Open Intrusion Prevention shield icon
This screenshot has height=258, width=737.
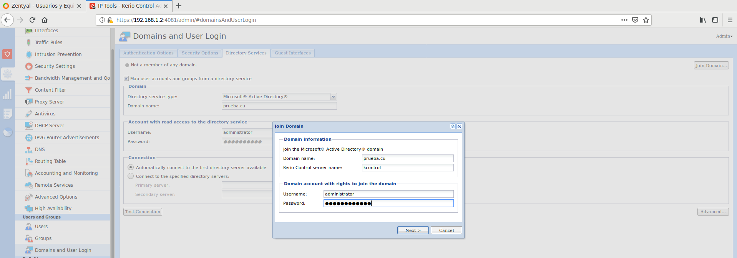pyautogui.click(x=29, y=54)
